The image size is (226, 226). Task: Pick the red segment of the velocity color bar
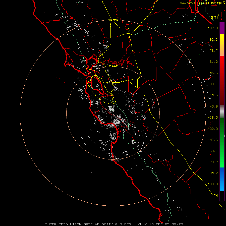[x=222, y=80]
